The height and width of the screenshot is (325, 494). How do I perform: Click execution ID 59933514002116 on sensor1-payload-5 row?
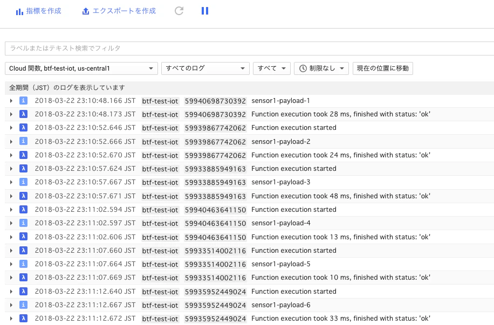215,265
